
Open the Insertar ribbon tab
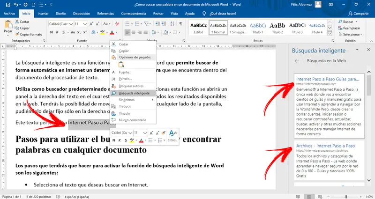[43, 14]
